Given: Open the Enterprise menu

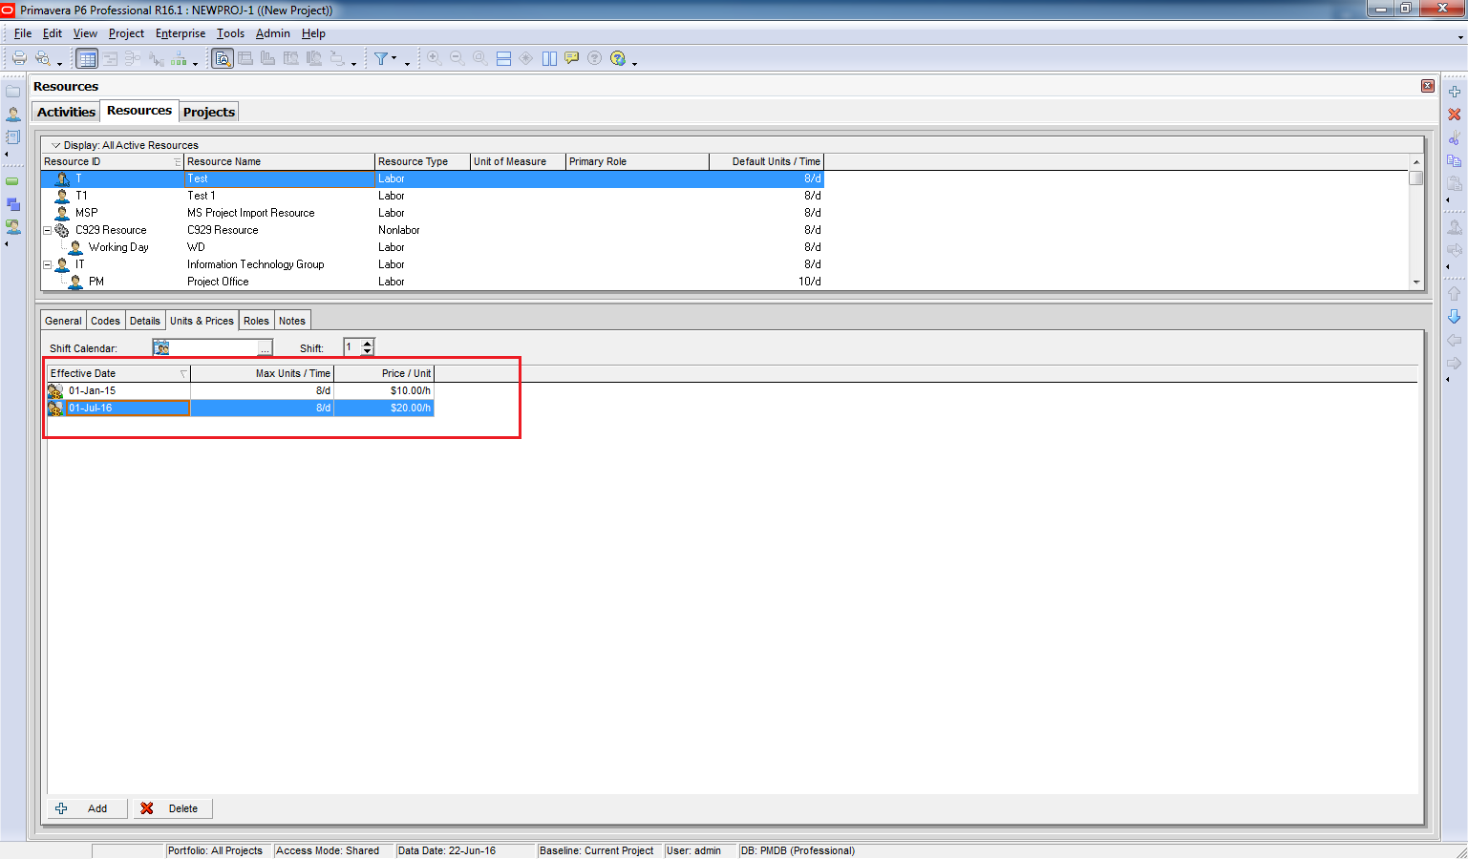Looking at the screenshot, I should click(x=180, y=33).
